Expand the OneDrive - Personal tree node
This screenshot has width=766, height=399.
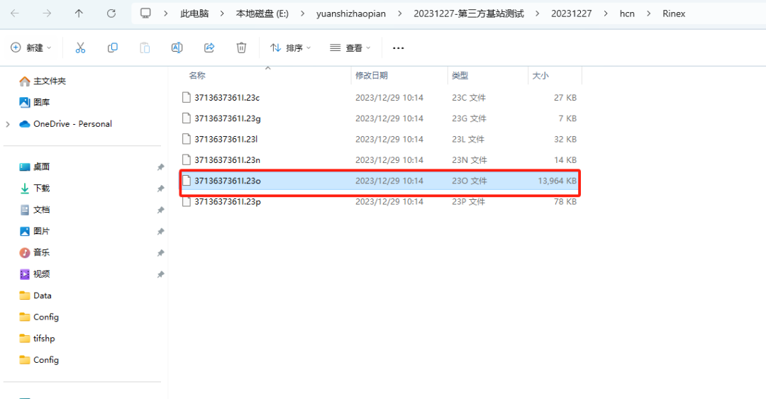click(8, 124)
